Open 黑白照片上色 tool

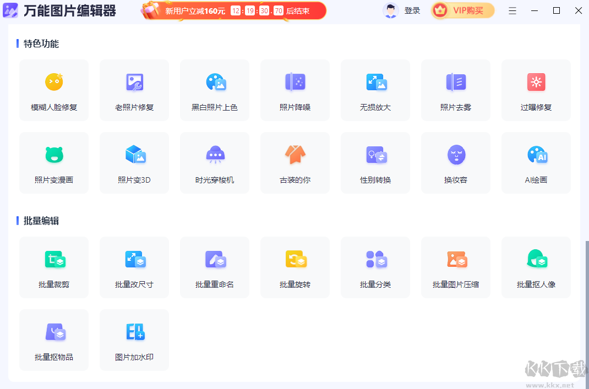coord(214,90)
